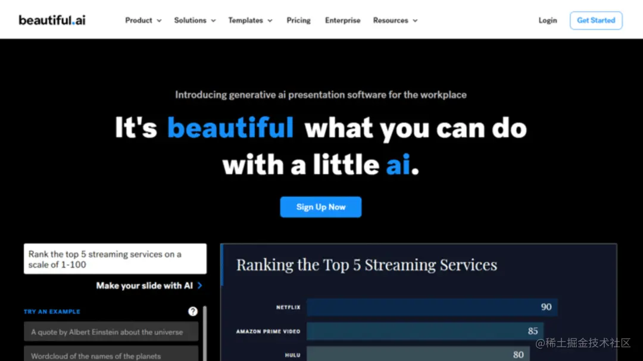This screenshot has height=361, width=643.
Task: Click the Hulu bar showing 80
Action: point(418,354)
